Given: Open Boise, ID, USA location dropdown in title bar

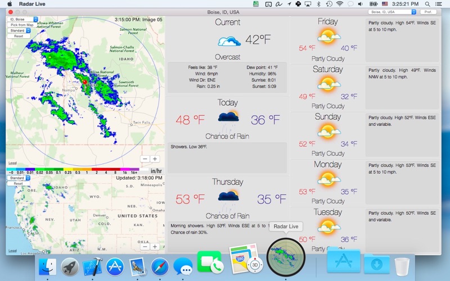Looking at the screenshot, I should [392, 12].
